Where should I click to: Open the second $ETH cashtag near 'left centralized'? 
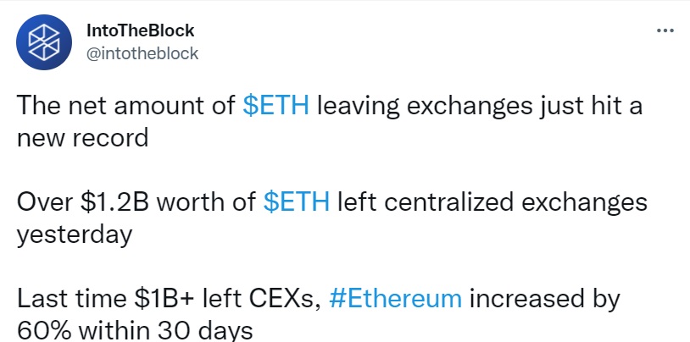[296, 201]
